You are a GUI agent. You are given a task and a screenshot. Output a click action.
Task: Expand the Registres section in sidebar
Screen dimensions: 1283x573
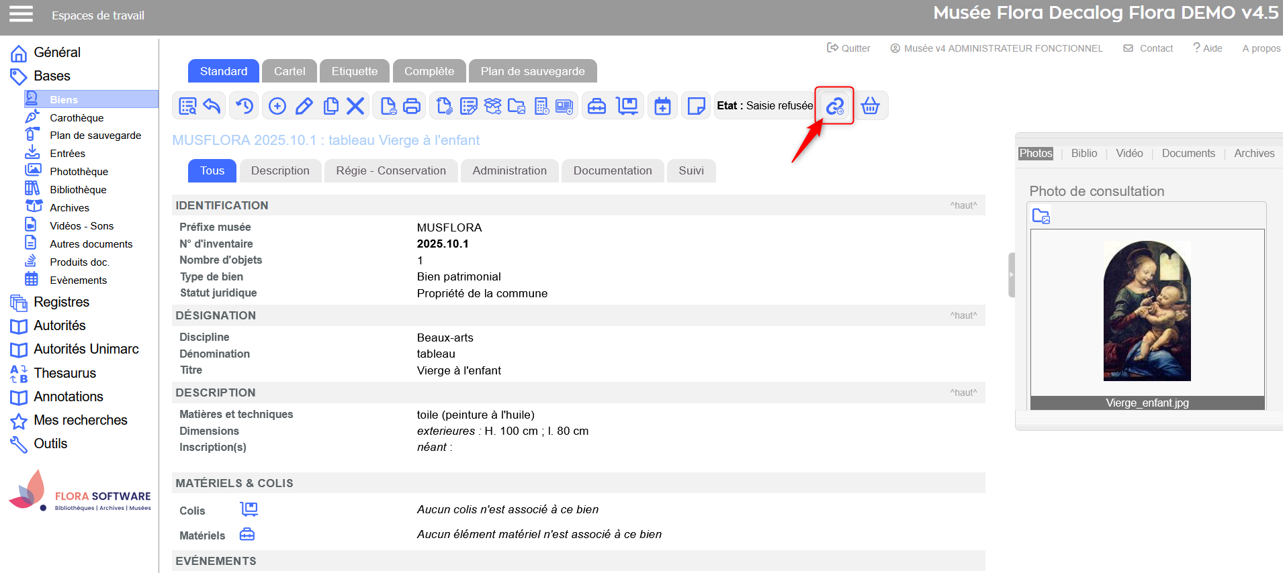coord(61,303)
